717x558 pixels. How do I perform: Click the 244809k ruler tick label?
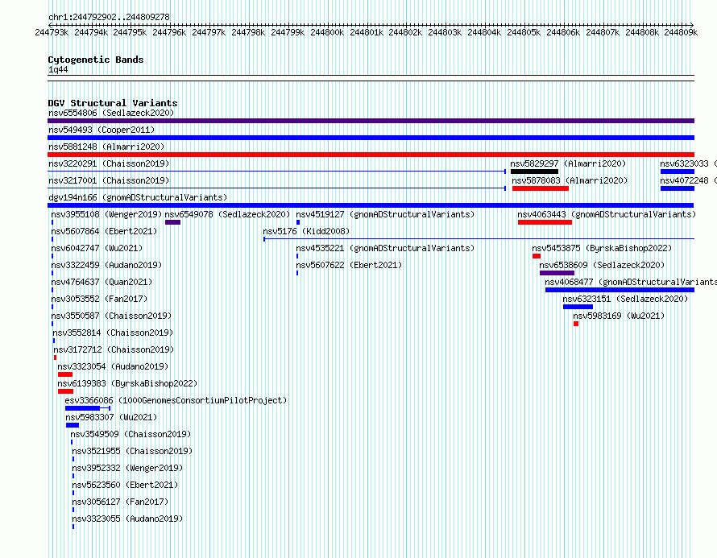(x=681, y=32)
